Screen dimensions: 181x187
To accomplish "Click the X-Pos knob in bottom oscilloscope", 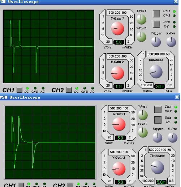I will pyautogui.click(x=172, y=137).
